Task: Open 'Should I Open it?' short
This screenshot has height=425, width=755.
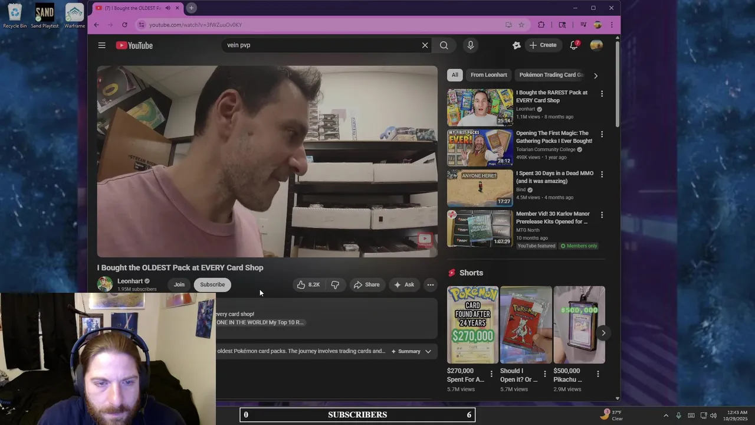Action: [526, 325]
